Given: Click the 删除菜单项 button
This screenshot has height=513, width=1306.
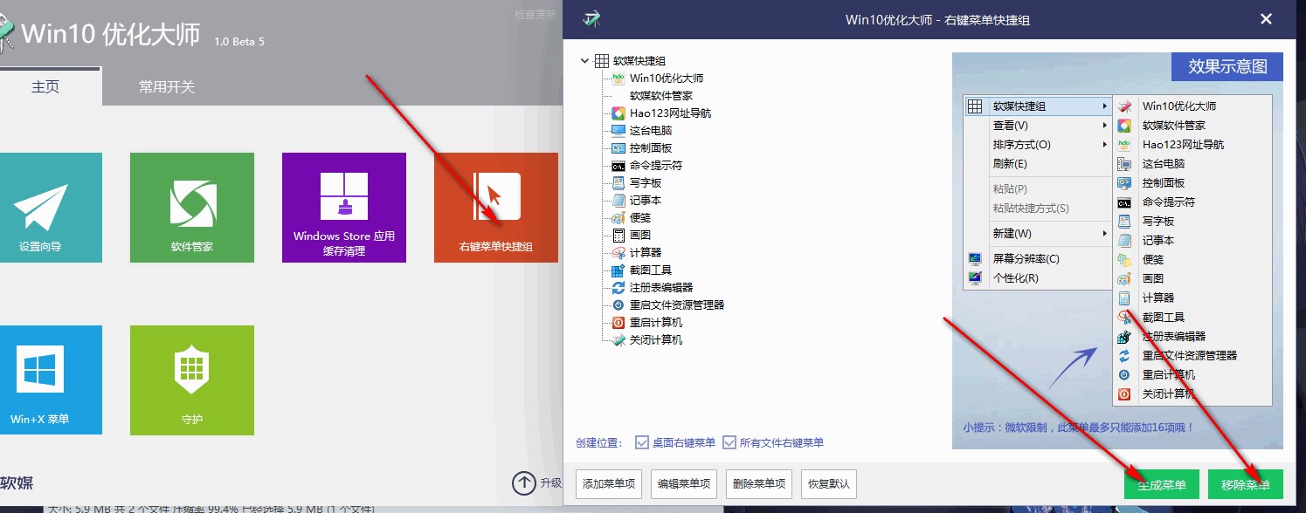Looking at the screenshot, I should [x=760, y=483].
